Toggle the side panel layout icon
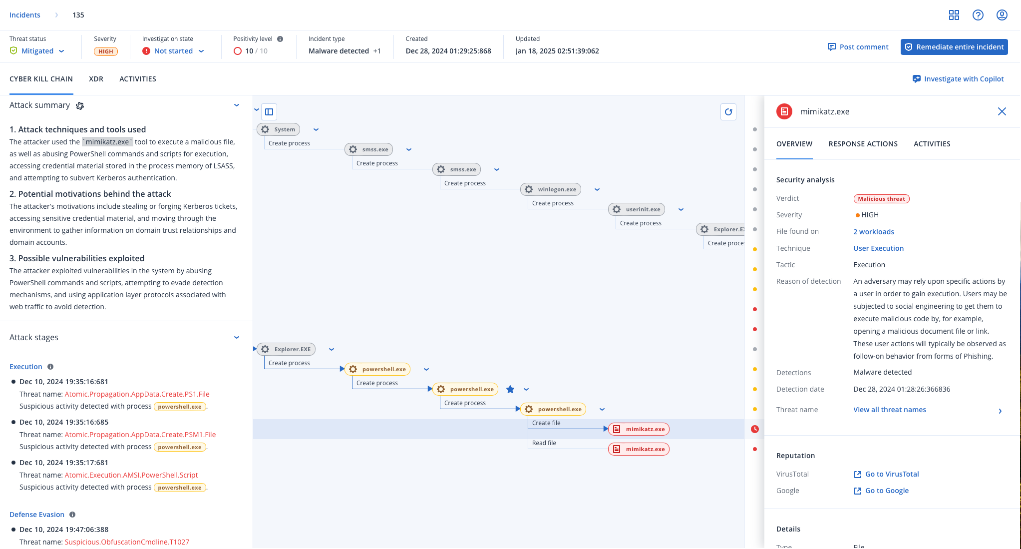 tap(269, 112)
